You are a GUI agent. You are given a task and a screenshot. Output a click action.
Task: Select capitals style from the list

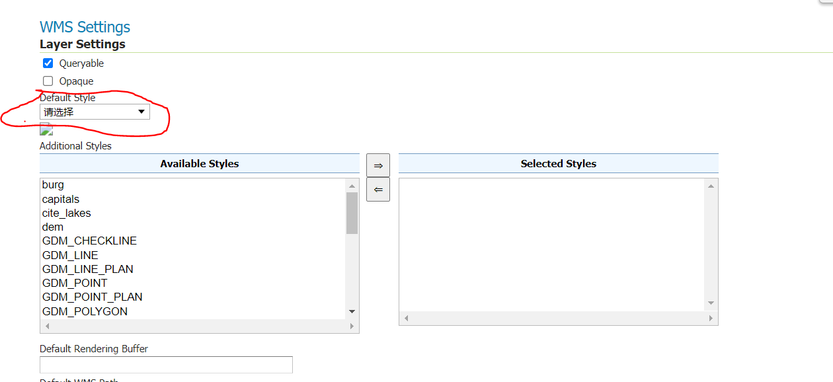click(x=61, y=199)
